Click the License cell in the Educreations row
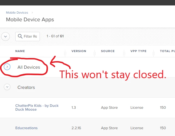The width and height of the screenshot is (175, 136). [x=137, y=128]
